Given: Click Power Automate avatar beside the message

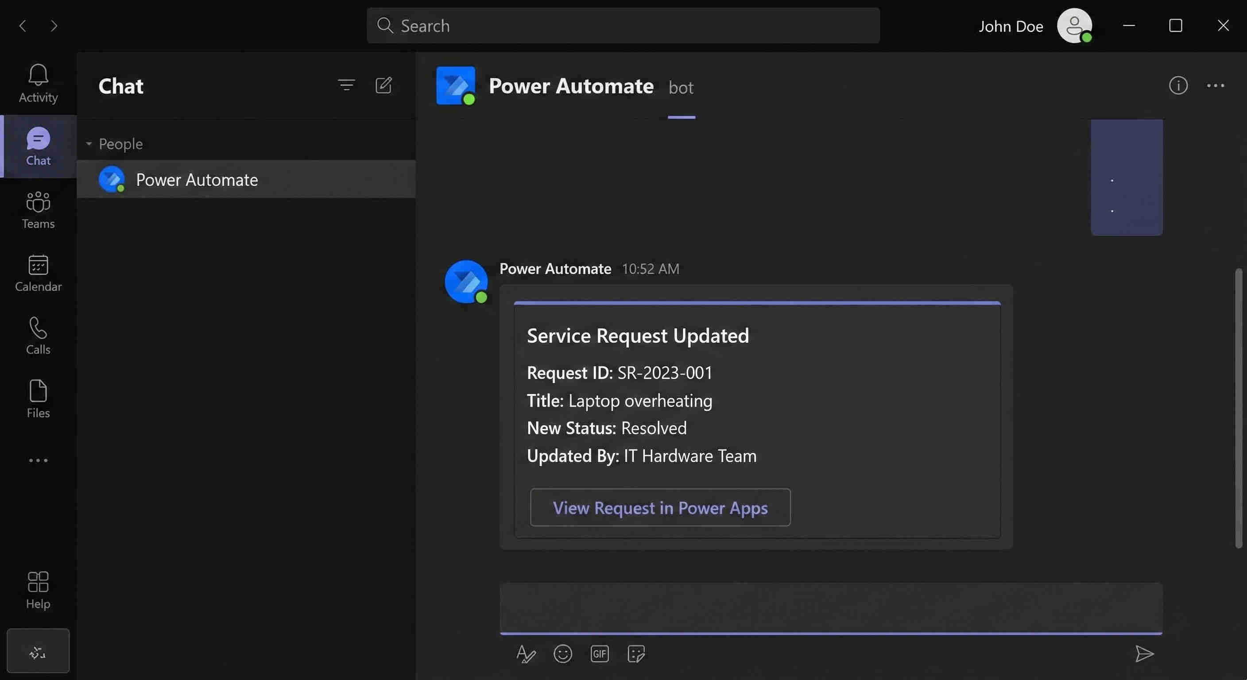Looking at the screenshot, I should click(x=466, y=282).
